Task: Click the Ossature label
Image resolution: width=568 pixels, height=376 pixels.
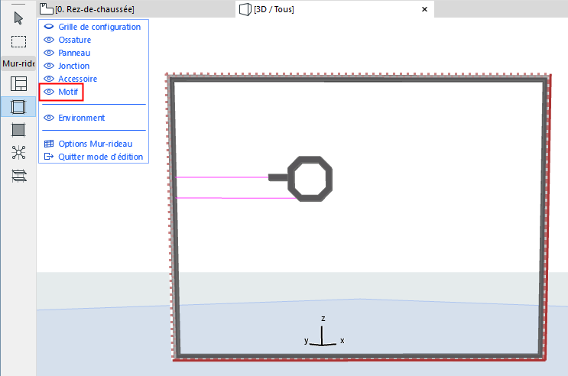Action: (x=75, y=40)
